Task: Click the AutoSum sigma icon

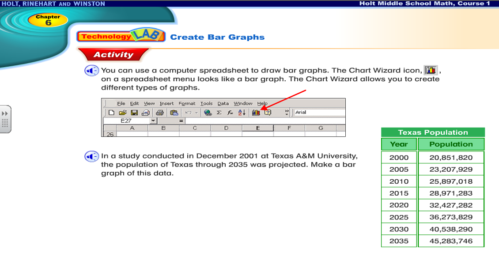Action: (x=219, y=113)
